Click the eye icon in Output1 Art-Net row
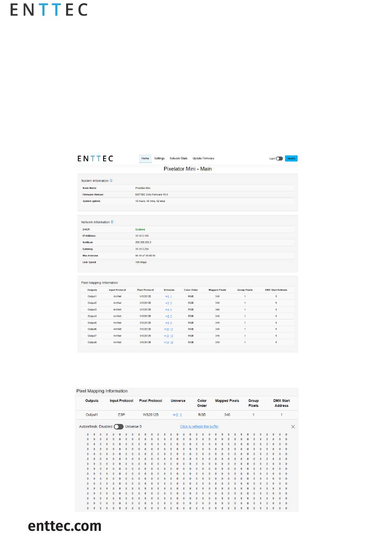The image size is (374, 536). point(166,296)
